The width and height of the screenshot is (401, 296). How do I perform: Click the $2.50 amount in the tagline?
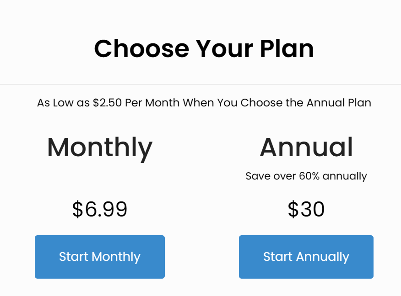[108, 103]
